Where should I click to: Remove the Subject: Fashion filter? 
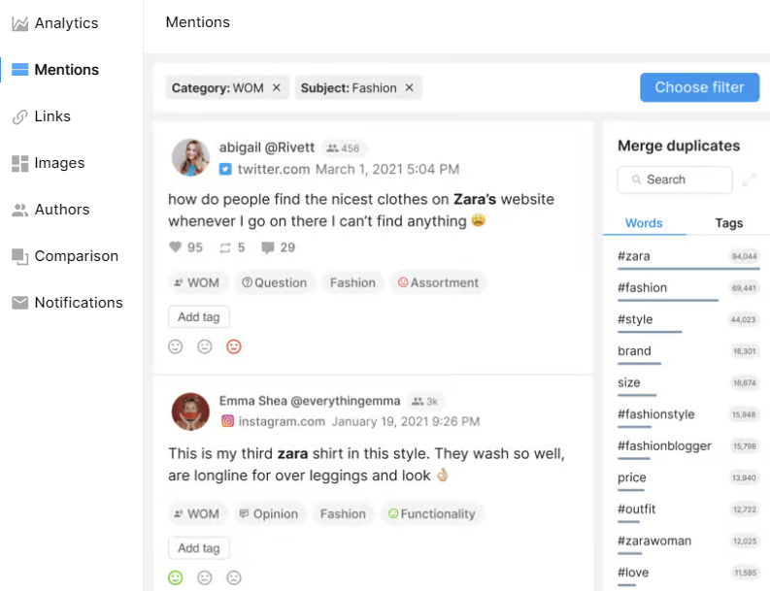[409, 87]
